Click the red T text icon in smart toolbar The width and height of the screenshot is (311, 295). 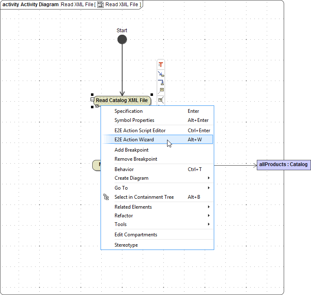(x=161, y=65)
